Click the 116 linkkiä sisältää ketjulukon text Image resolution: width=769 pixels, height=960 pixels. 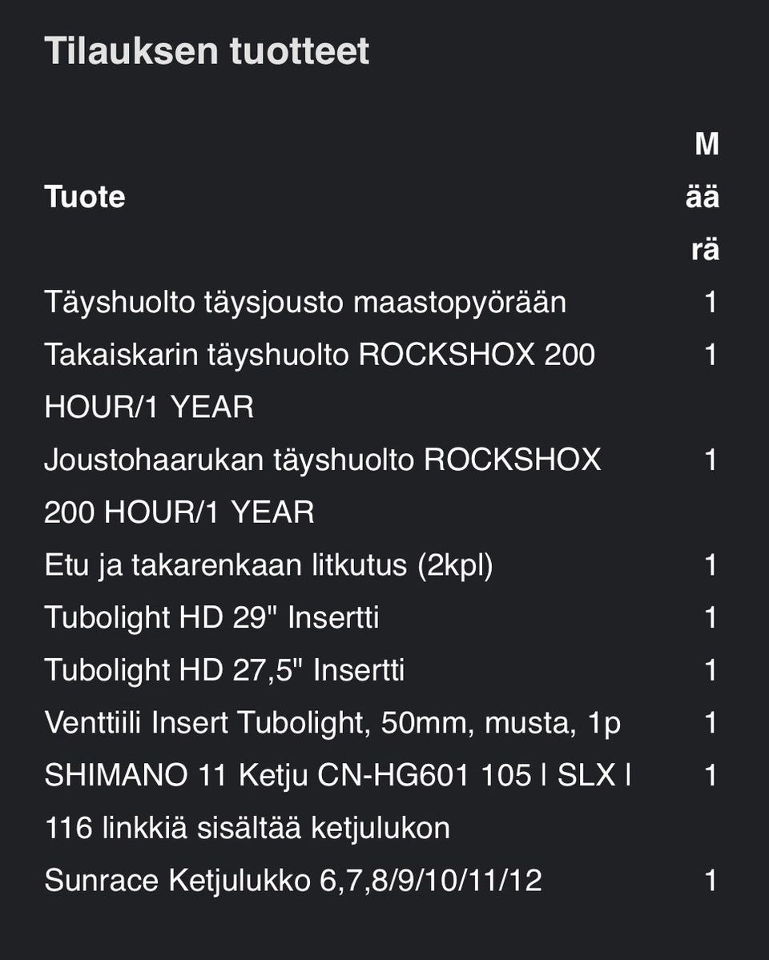[x=248, y=829]
